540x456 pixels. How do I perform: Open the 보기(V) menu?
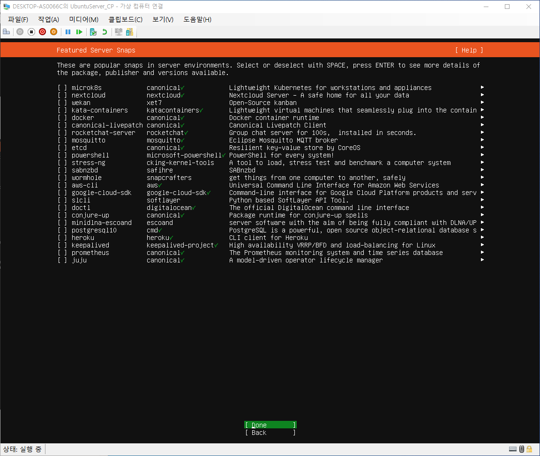point(163,20)
